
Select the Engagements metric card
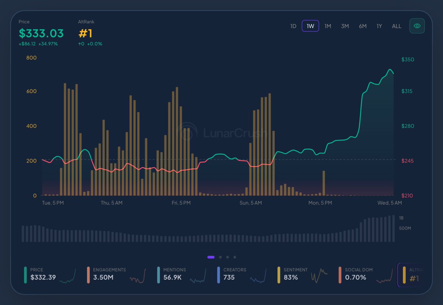(x=116, y=275)
